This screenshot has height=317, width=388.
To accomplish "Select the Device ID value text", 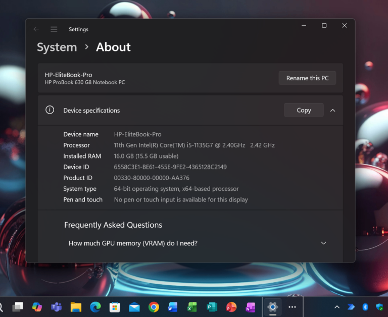I will tap(170, 167).
